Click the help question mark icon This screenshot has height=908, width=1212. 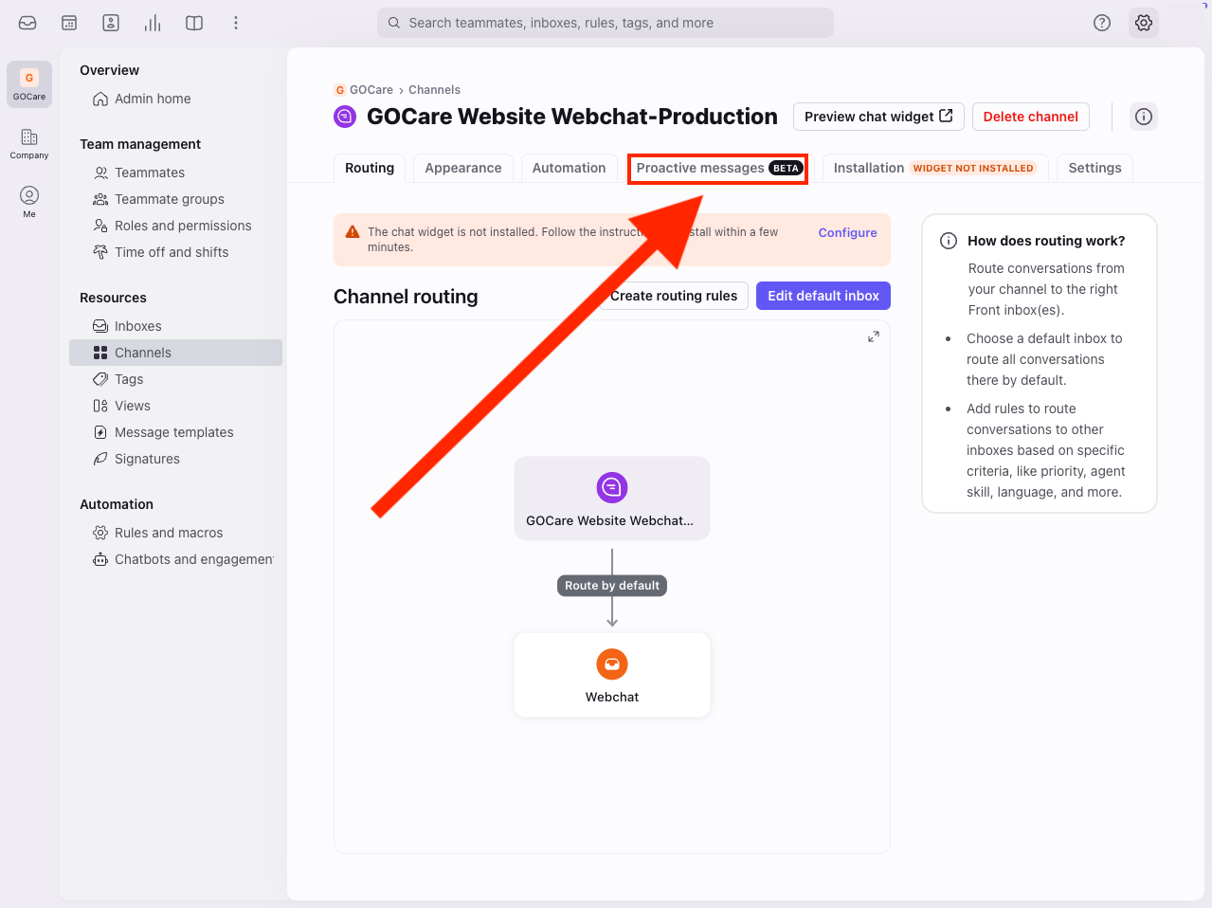click(x=1102, y=23)
